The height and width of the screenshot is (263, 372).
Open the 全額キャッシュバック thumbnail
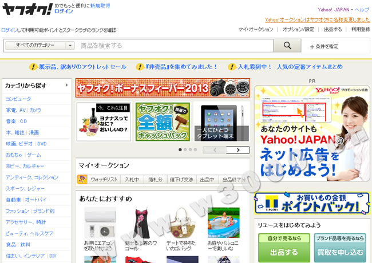[x=163, y=122]
